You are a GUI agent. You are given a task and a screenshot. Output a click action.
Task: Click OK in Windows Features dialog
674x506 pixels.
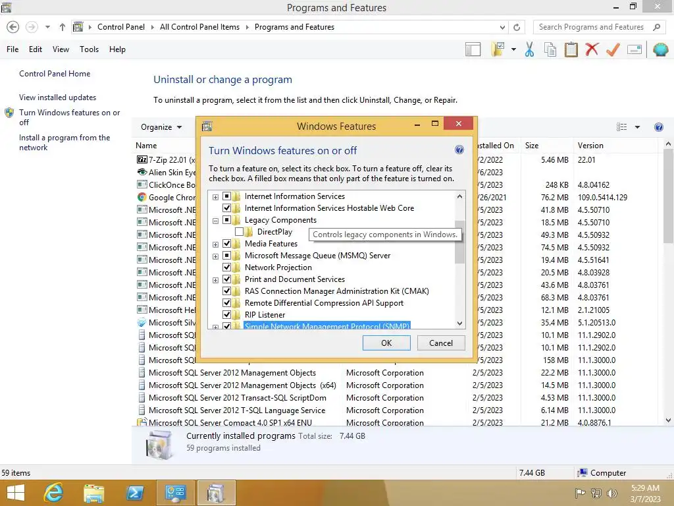(x=386, y=343)
